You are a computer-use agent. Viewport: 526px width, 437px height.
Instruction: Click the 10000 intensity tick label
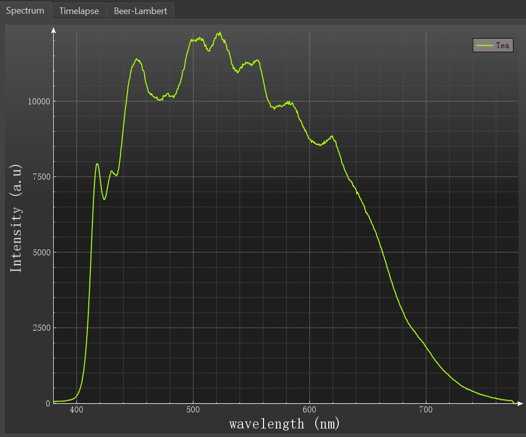pos(39,101)
